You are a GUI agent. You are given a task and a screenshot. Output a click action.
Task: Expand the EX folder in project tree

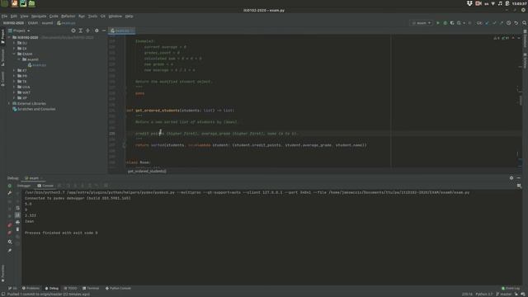pos(14,49)
